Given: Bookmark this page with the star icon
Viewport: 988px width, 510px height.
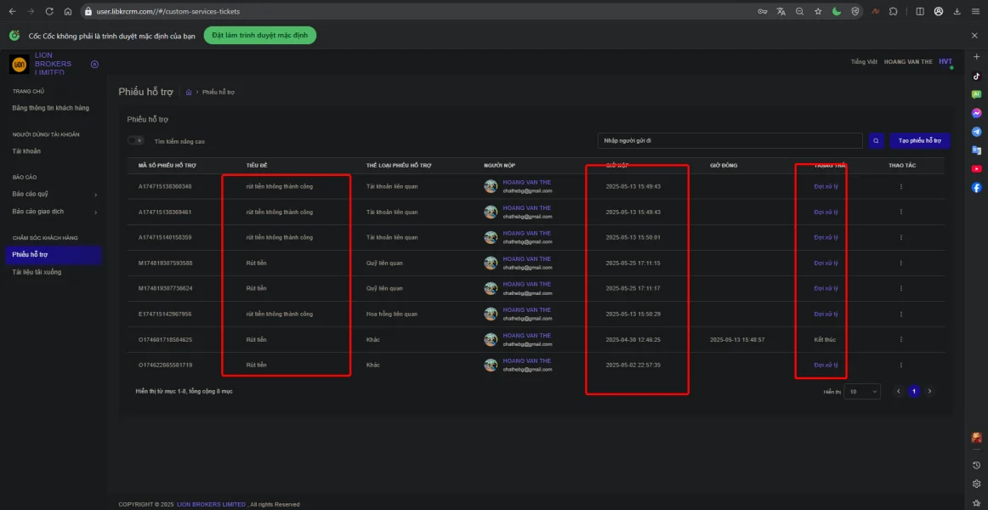Looking at the screenshot, I should coord(818,11).
